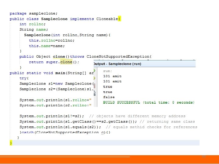This screenshot has width=219, height=164.
Task: Open Output settings wrench icon
Action: point(95,93)
